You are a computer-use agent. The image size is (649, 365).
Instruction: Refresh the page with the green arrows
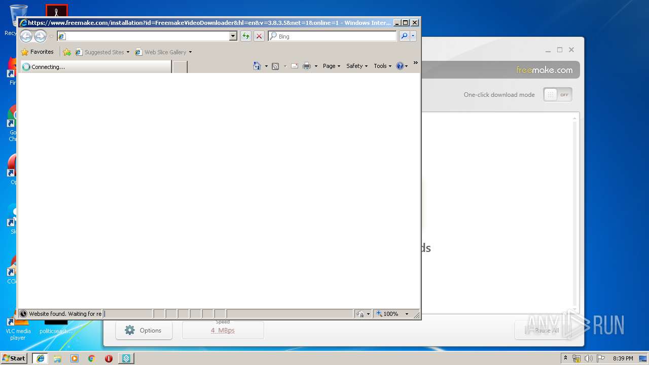tap(246, 36)
